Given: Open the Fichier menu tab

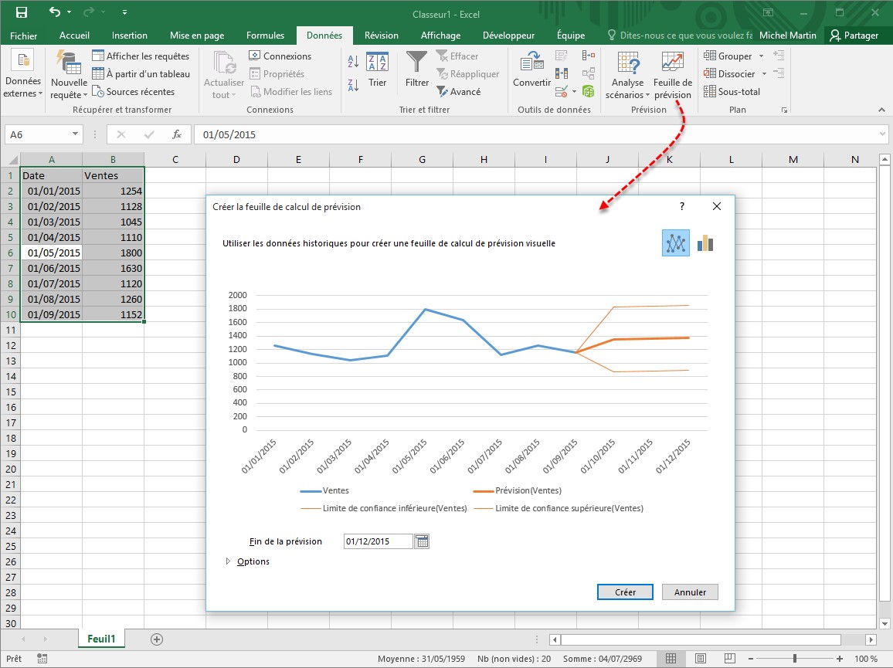Looking at the screenshot, I should click(24, 36).
